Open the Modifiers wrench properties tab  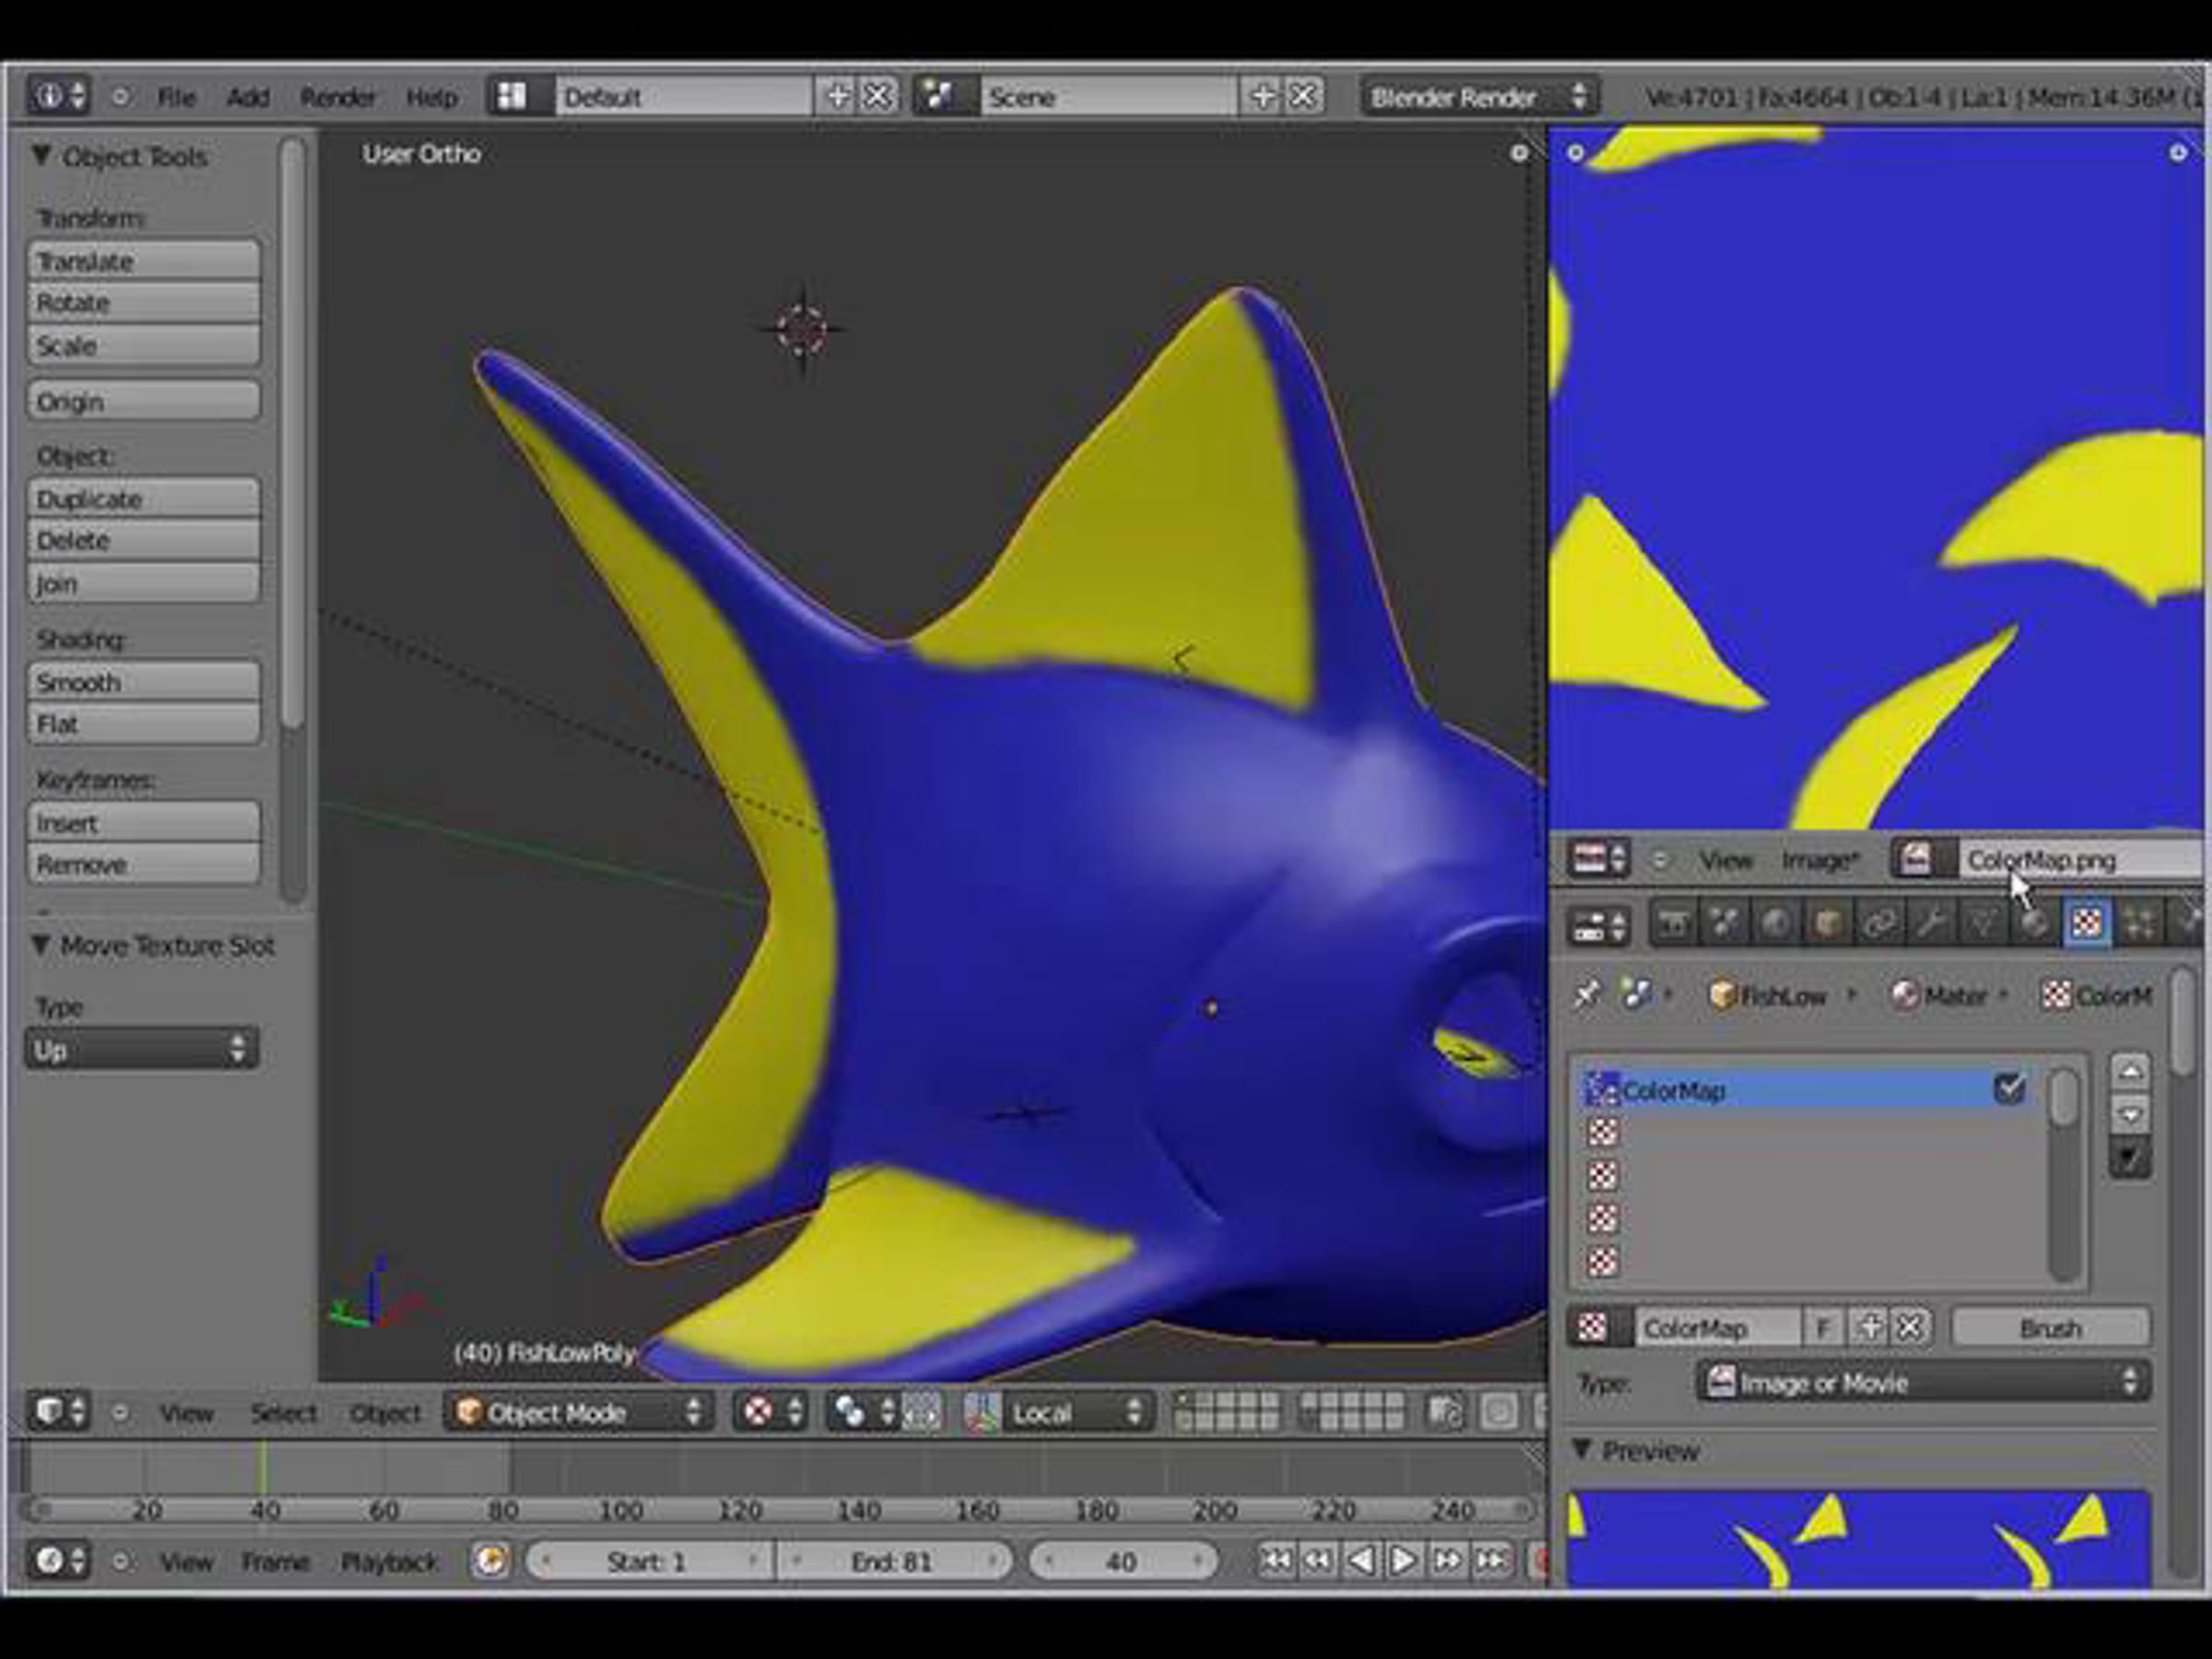coord(1930,923)
